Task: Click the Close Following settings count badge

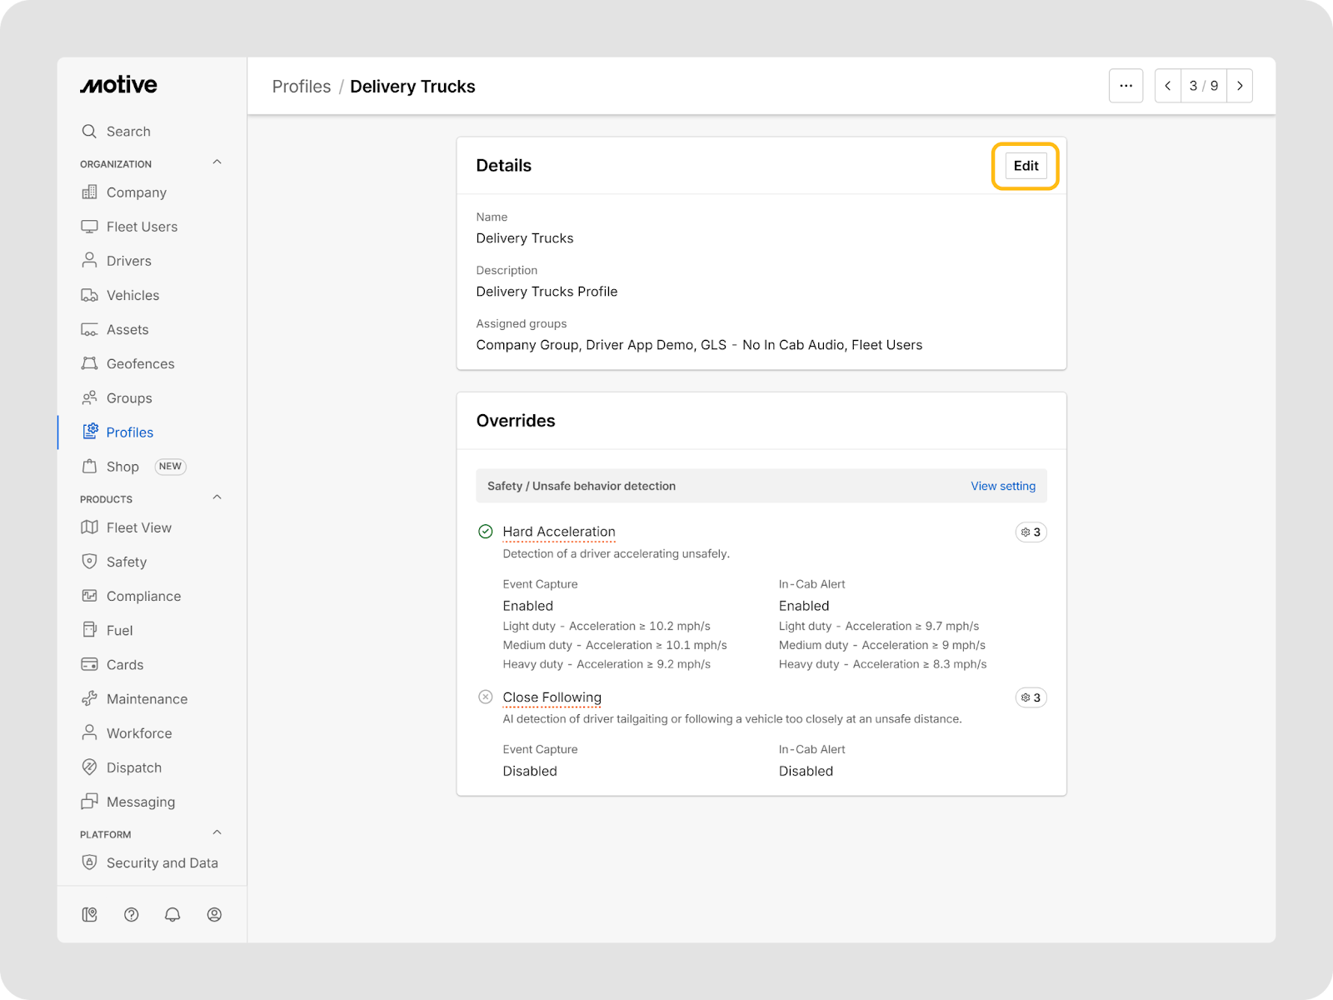Action: tap(1031, 697)
